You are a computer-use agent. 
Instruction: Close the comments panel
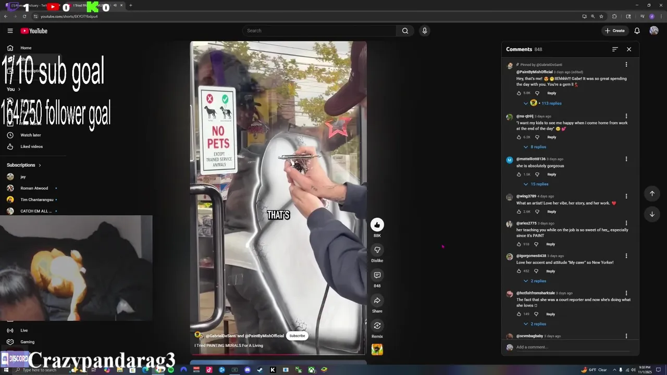629,49
